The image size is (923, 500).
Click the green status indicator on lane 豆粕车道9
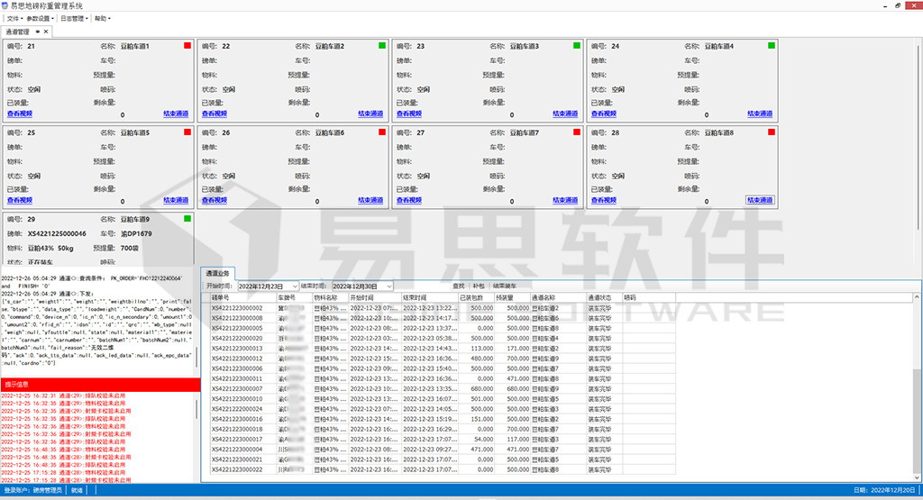click(187, 219)
